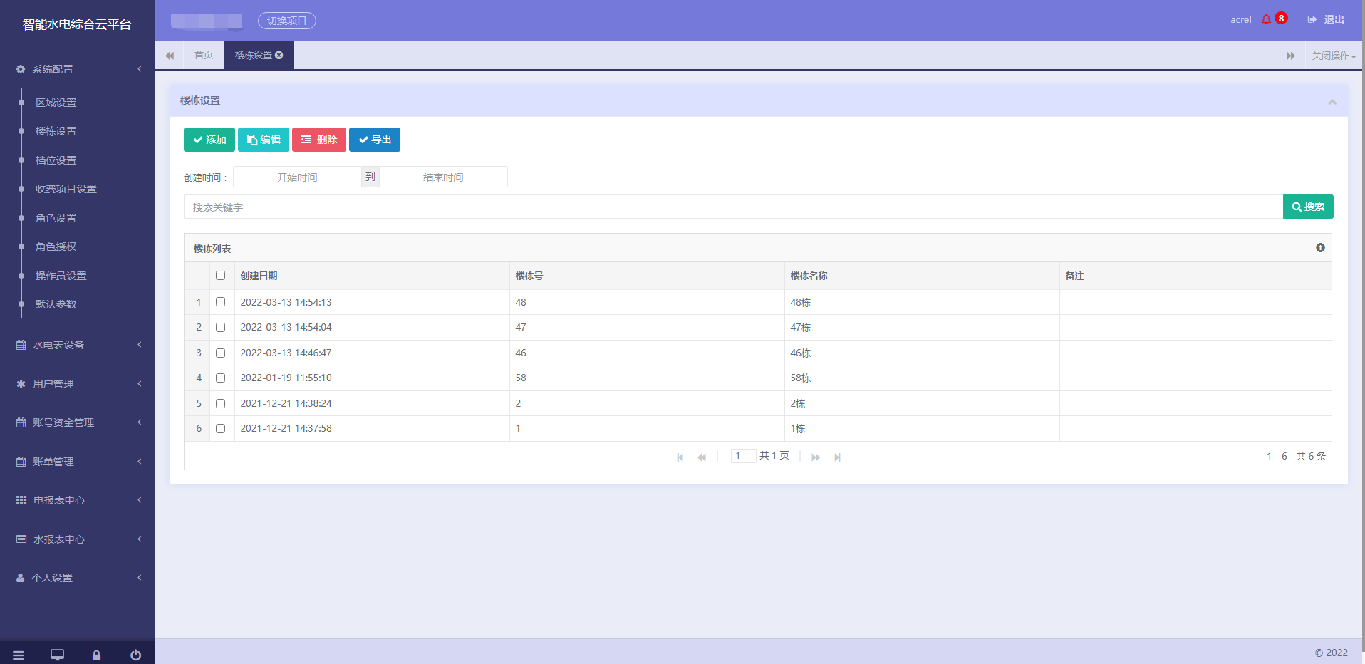
Task: Click the blue 导出 button
Action: point(375,140)
